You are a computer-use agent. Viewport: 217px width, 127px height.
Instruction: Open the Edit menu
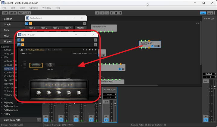(x=13, y=8)
